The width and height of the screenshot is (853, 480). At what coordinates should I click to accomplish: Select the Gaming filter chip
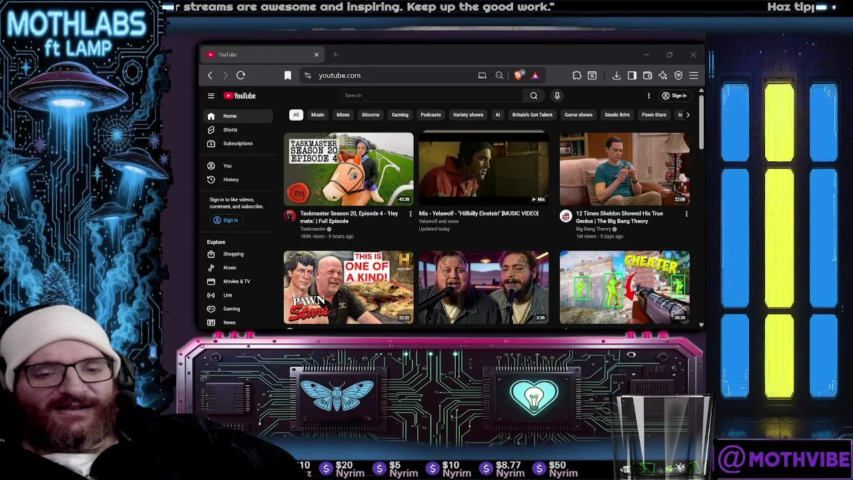[400, 115]
